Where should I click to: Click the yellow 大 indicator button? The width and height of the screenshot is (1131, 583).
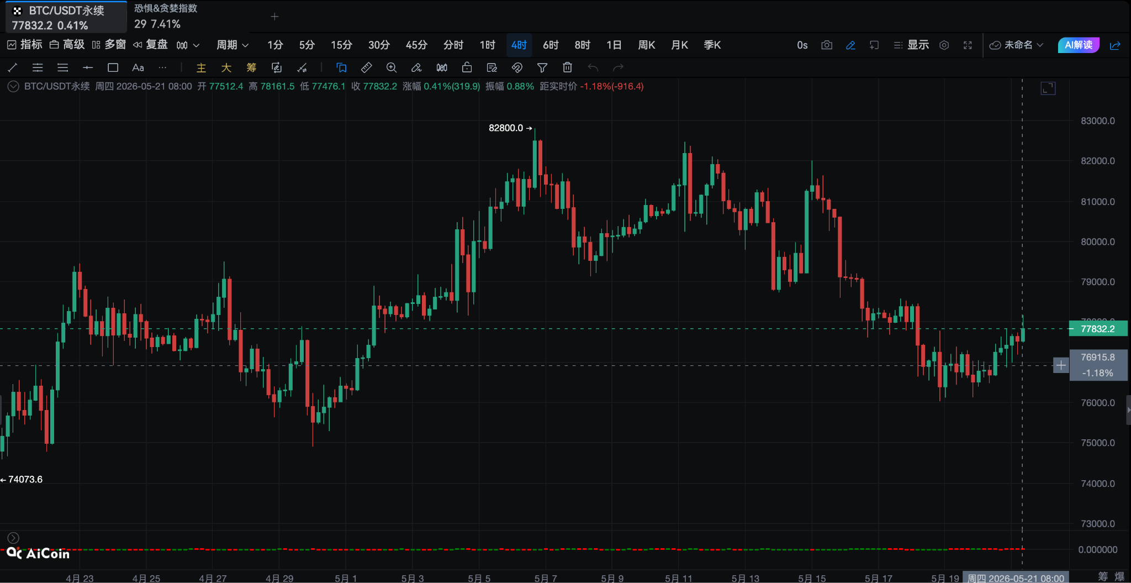(x=226, y=67)
